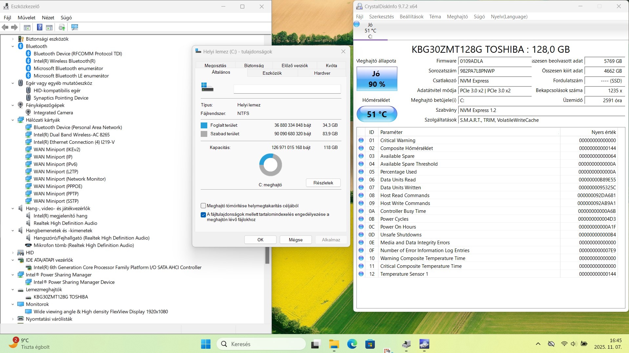Enable the drive compression checkbox
This screenshot has width=629, height=353.
[x=203, y=206]
